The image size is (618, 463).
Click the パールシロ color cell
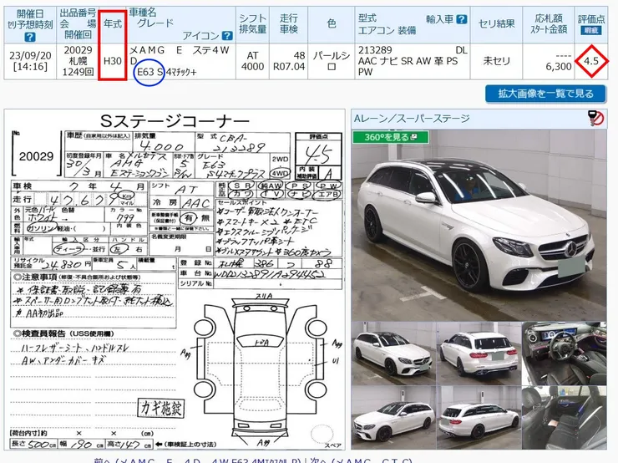332,61
